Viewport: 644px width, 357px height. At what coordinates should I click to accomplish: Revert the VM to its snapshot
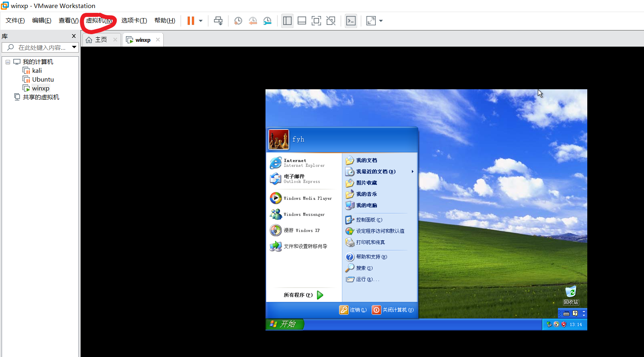pos(253,21)
